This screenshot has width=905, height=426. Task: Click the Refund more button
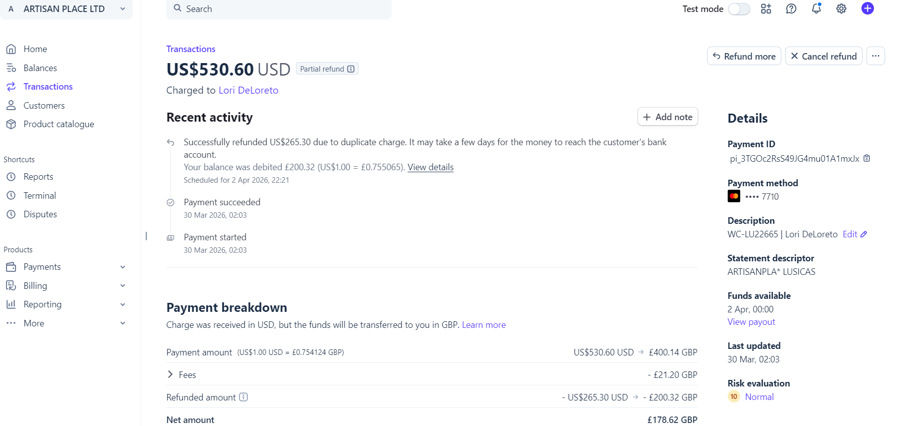click(744, 56)
